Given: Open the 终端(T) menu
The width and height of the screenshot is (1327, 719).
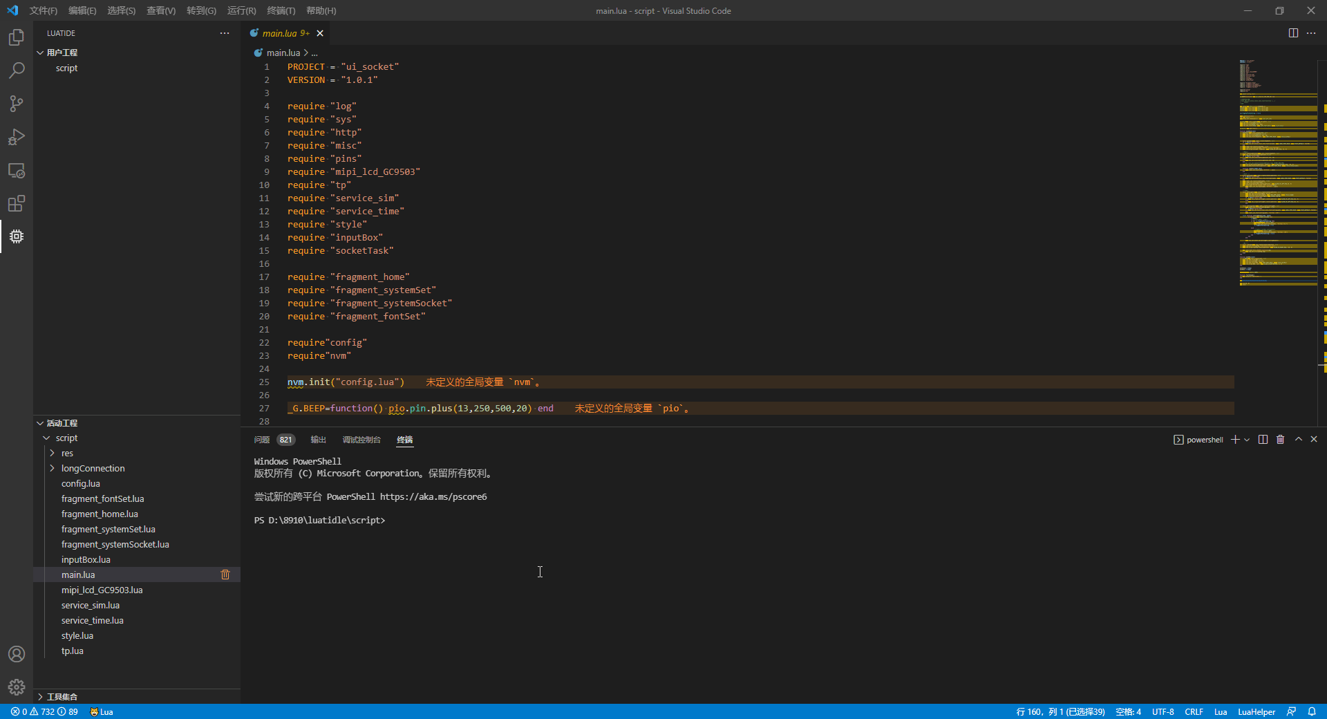Looking at the screenshot, I should pos(281,10).
